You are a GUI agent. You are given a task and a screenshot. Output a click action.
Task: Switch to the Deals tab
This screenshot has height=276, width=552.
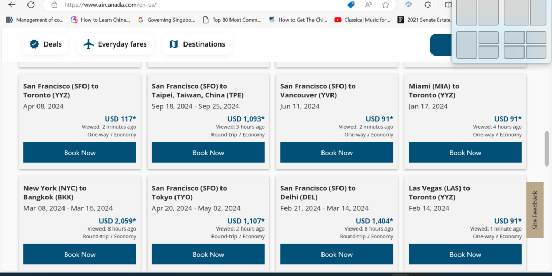click(x=45, y=44)
